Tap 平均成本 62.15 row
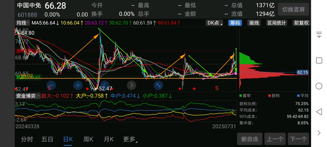 tap(274, 110)
